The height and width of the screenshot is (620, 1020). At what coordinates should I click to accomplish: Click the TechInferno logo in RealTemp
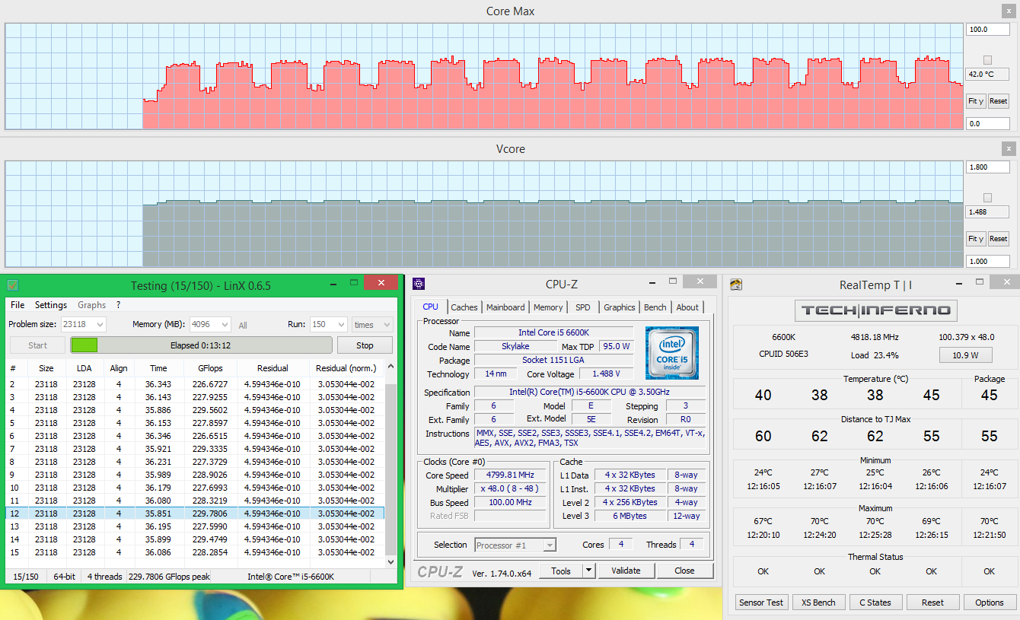click(x=875, y=310)
